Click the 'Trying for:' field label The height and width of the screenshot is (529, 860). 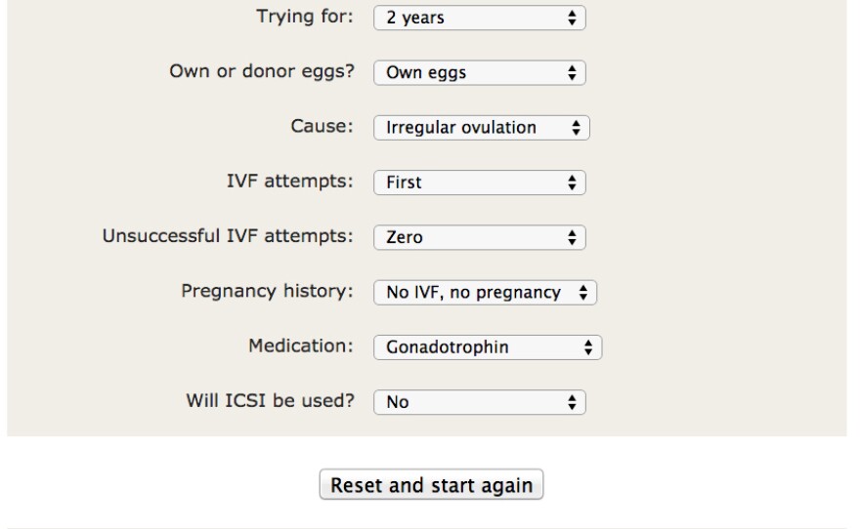pos(306,17)
